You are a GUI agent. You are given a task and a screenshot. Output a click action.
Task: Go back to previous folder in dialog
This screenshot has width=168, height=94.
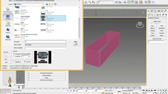(x=47, y=4)
